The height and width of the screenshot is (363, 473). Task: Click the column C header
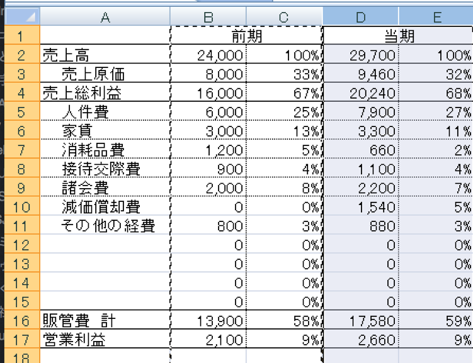click(284, 17)
